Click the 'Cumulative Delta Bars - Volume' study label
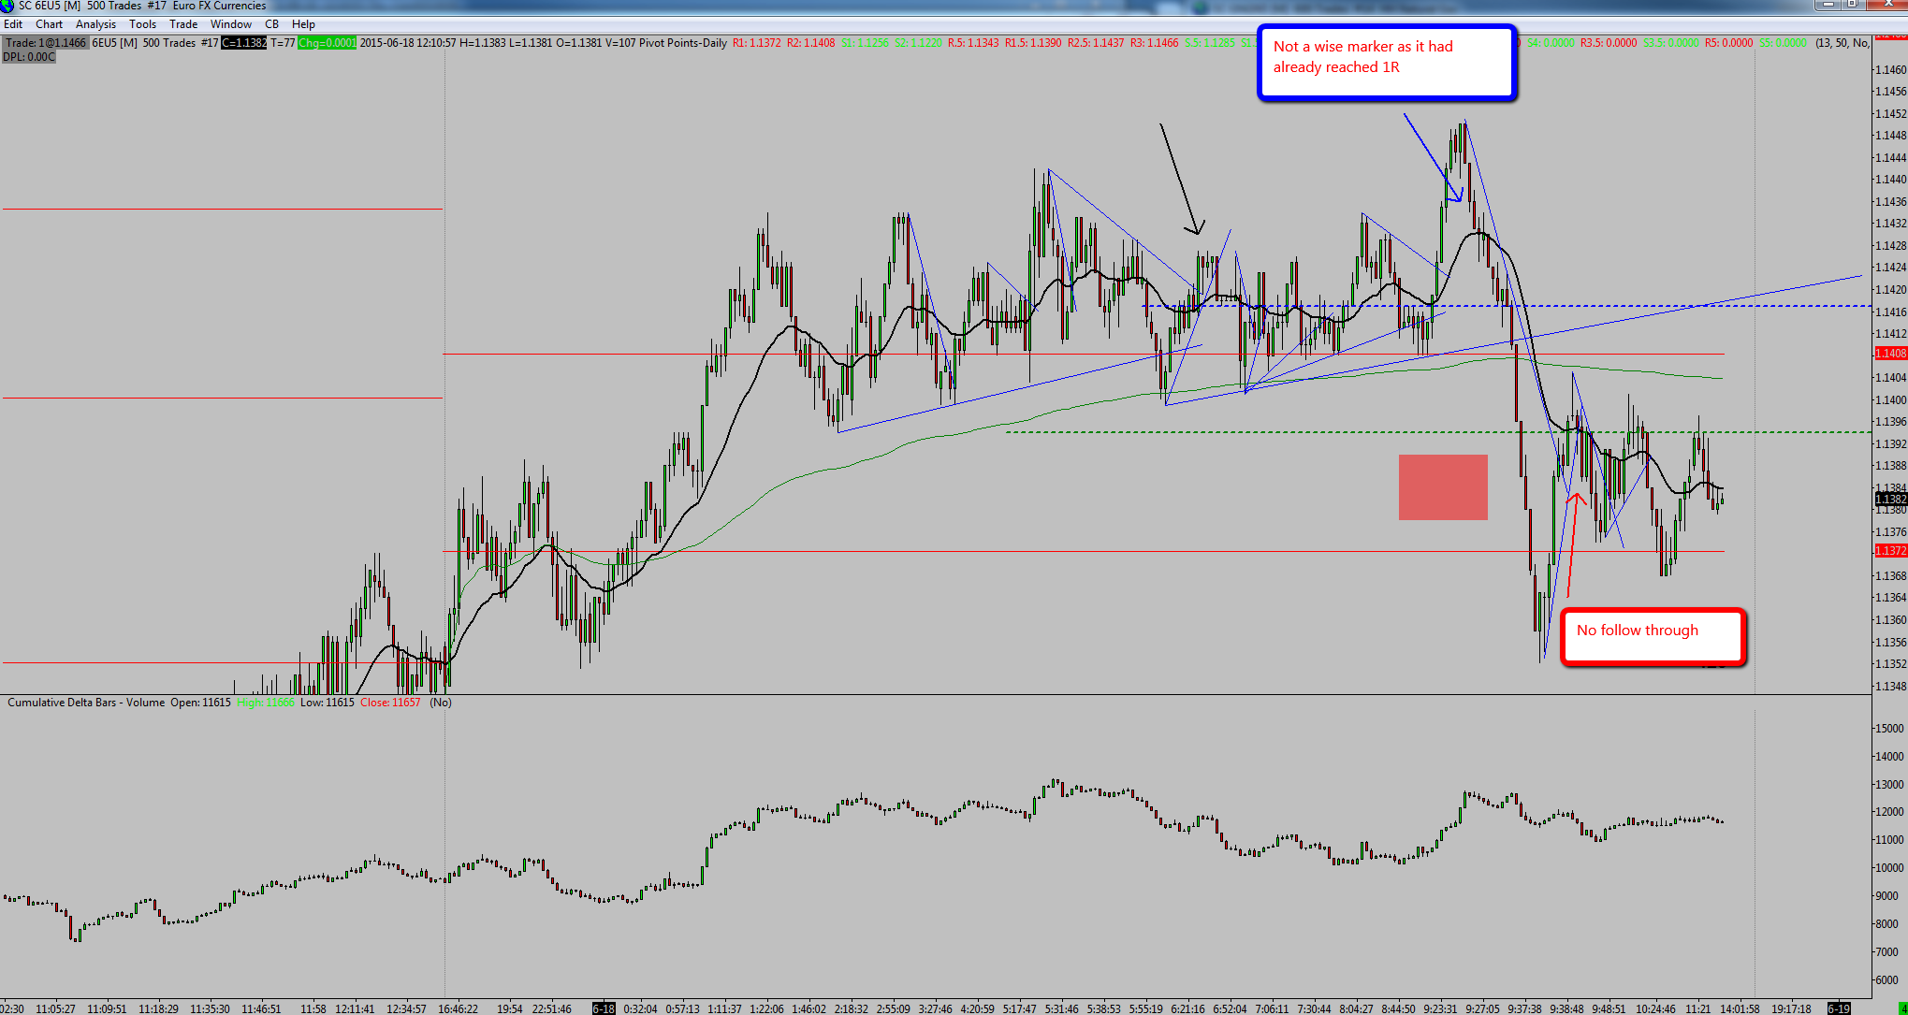The width and height of the screenshot is (1908, 1015). (86, 703)
